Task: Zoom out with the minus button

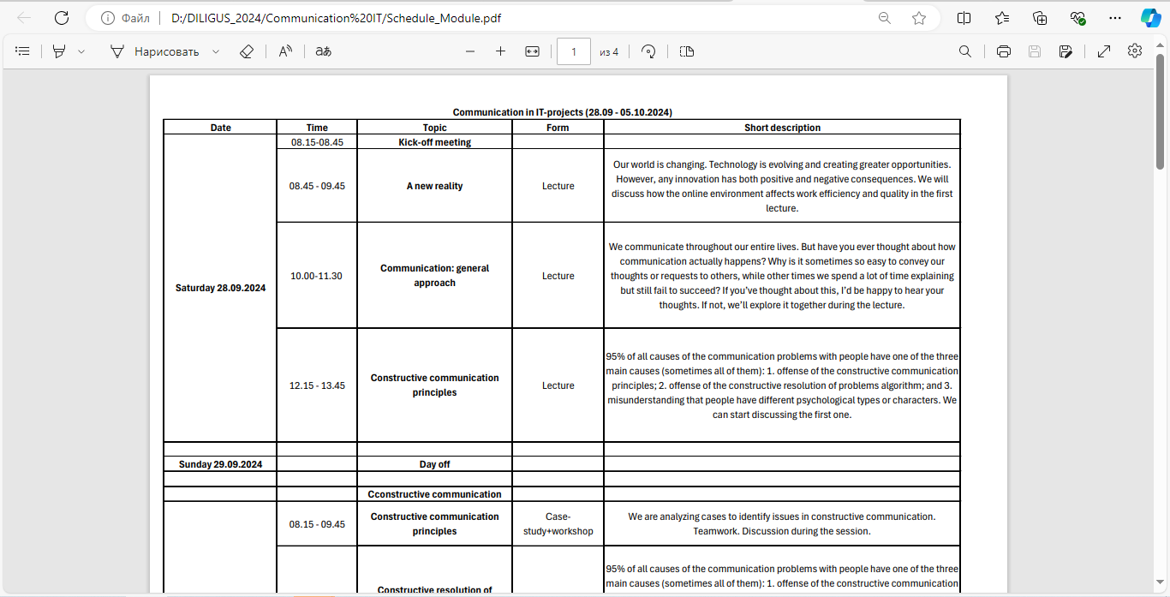Action: tap(469, 51)
